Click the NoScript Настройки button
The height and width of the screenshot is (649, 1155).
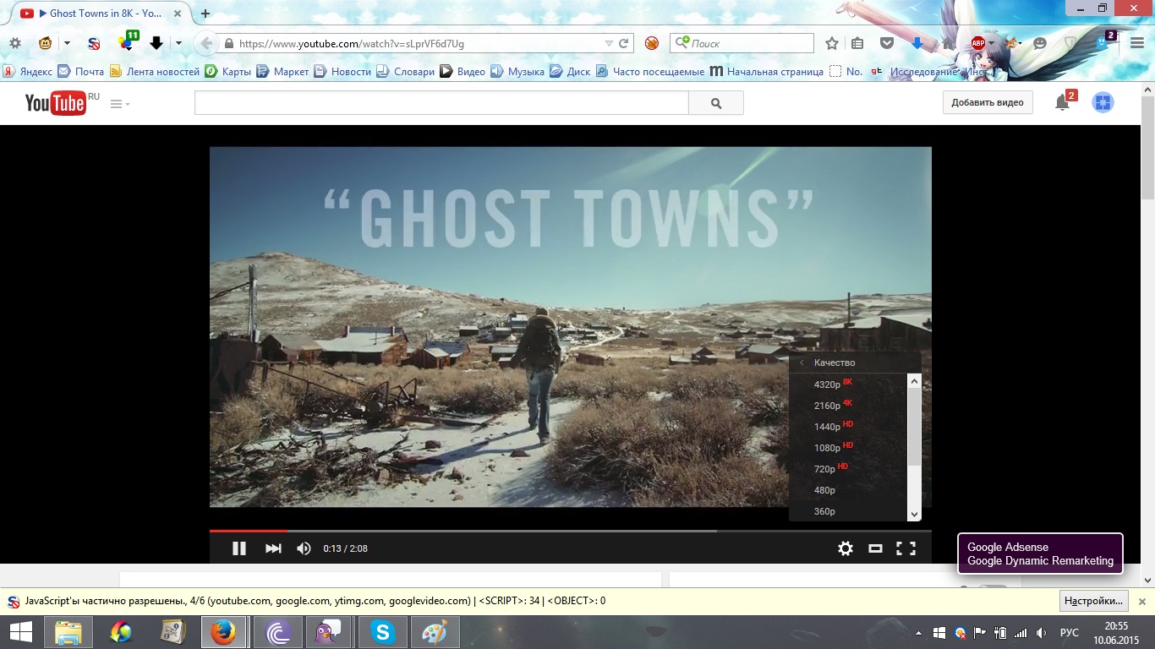click(x=1094, y=601)
